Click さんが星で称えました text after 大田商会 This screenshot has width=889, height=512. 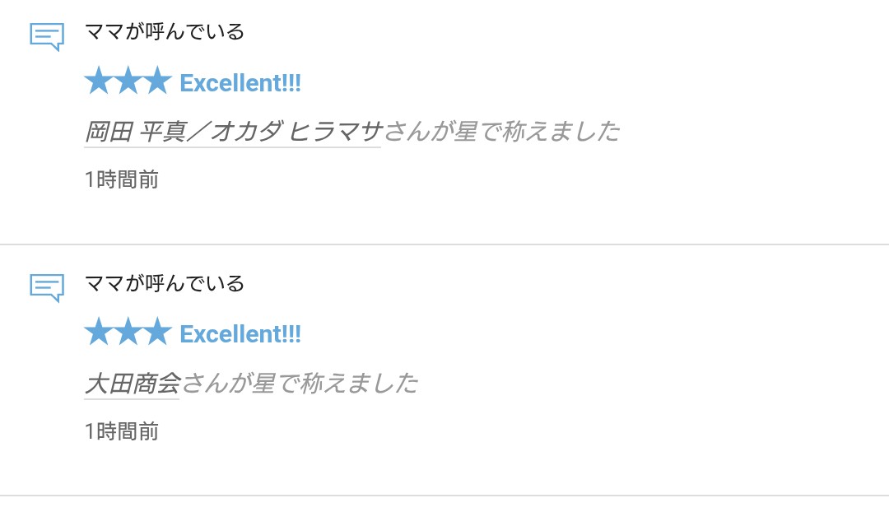(300, 384)
